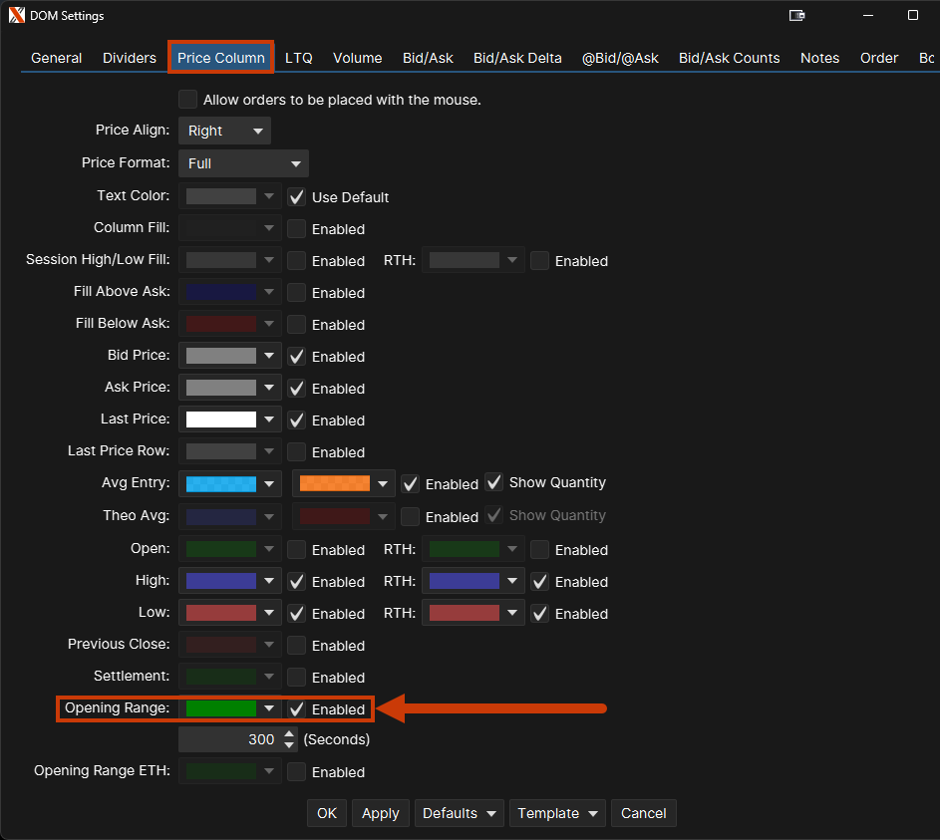Pick the green Opening Range color swatch
940x840 pixels.
[221, 708]
